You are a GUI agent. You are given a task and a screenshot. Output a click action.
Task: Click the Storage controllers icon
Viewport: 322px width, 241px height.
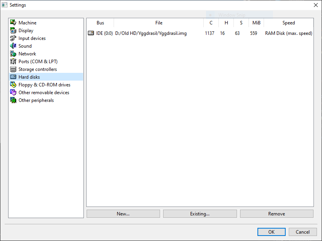coord(13,69)
